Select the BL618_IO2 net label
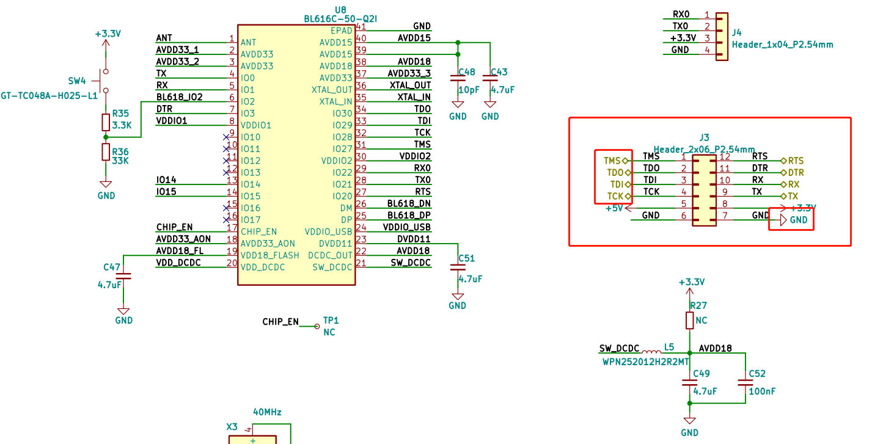The image size is (872, 444). coord(179,96)
